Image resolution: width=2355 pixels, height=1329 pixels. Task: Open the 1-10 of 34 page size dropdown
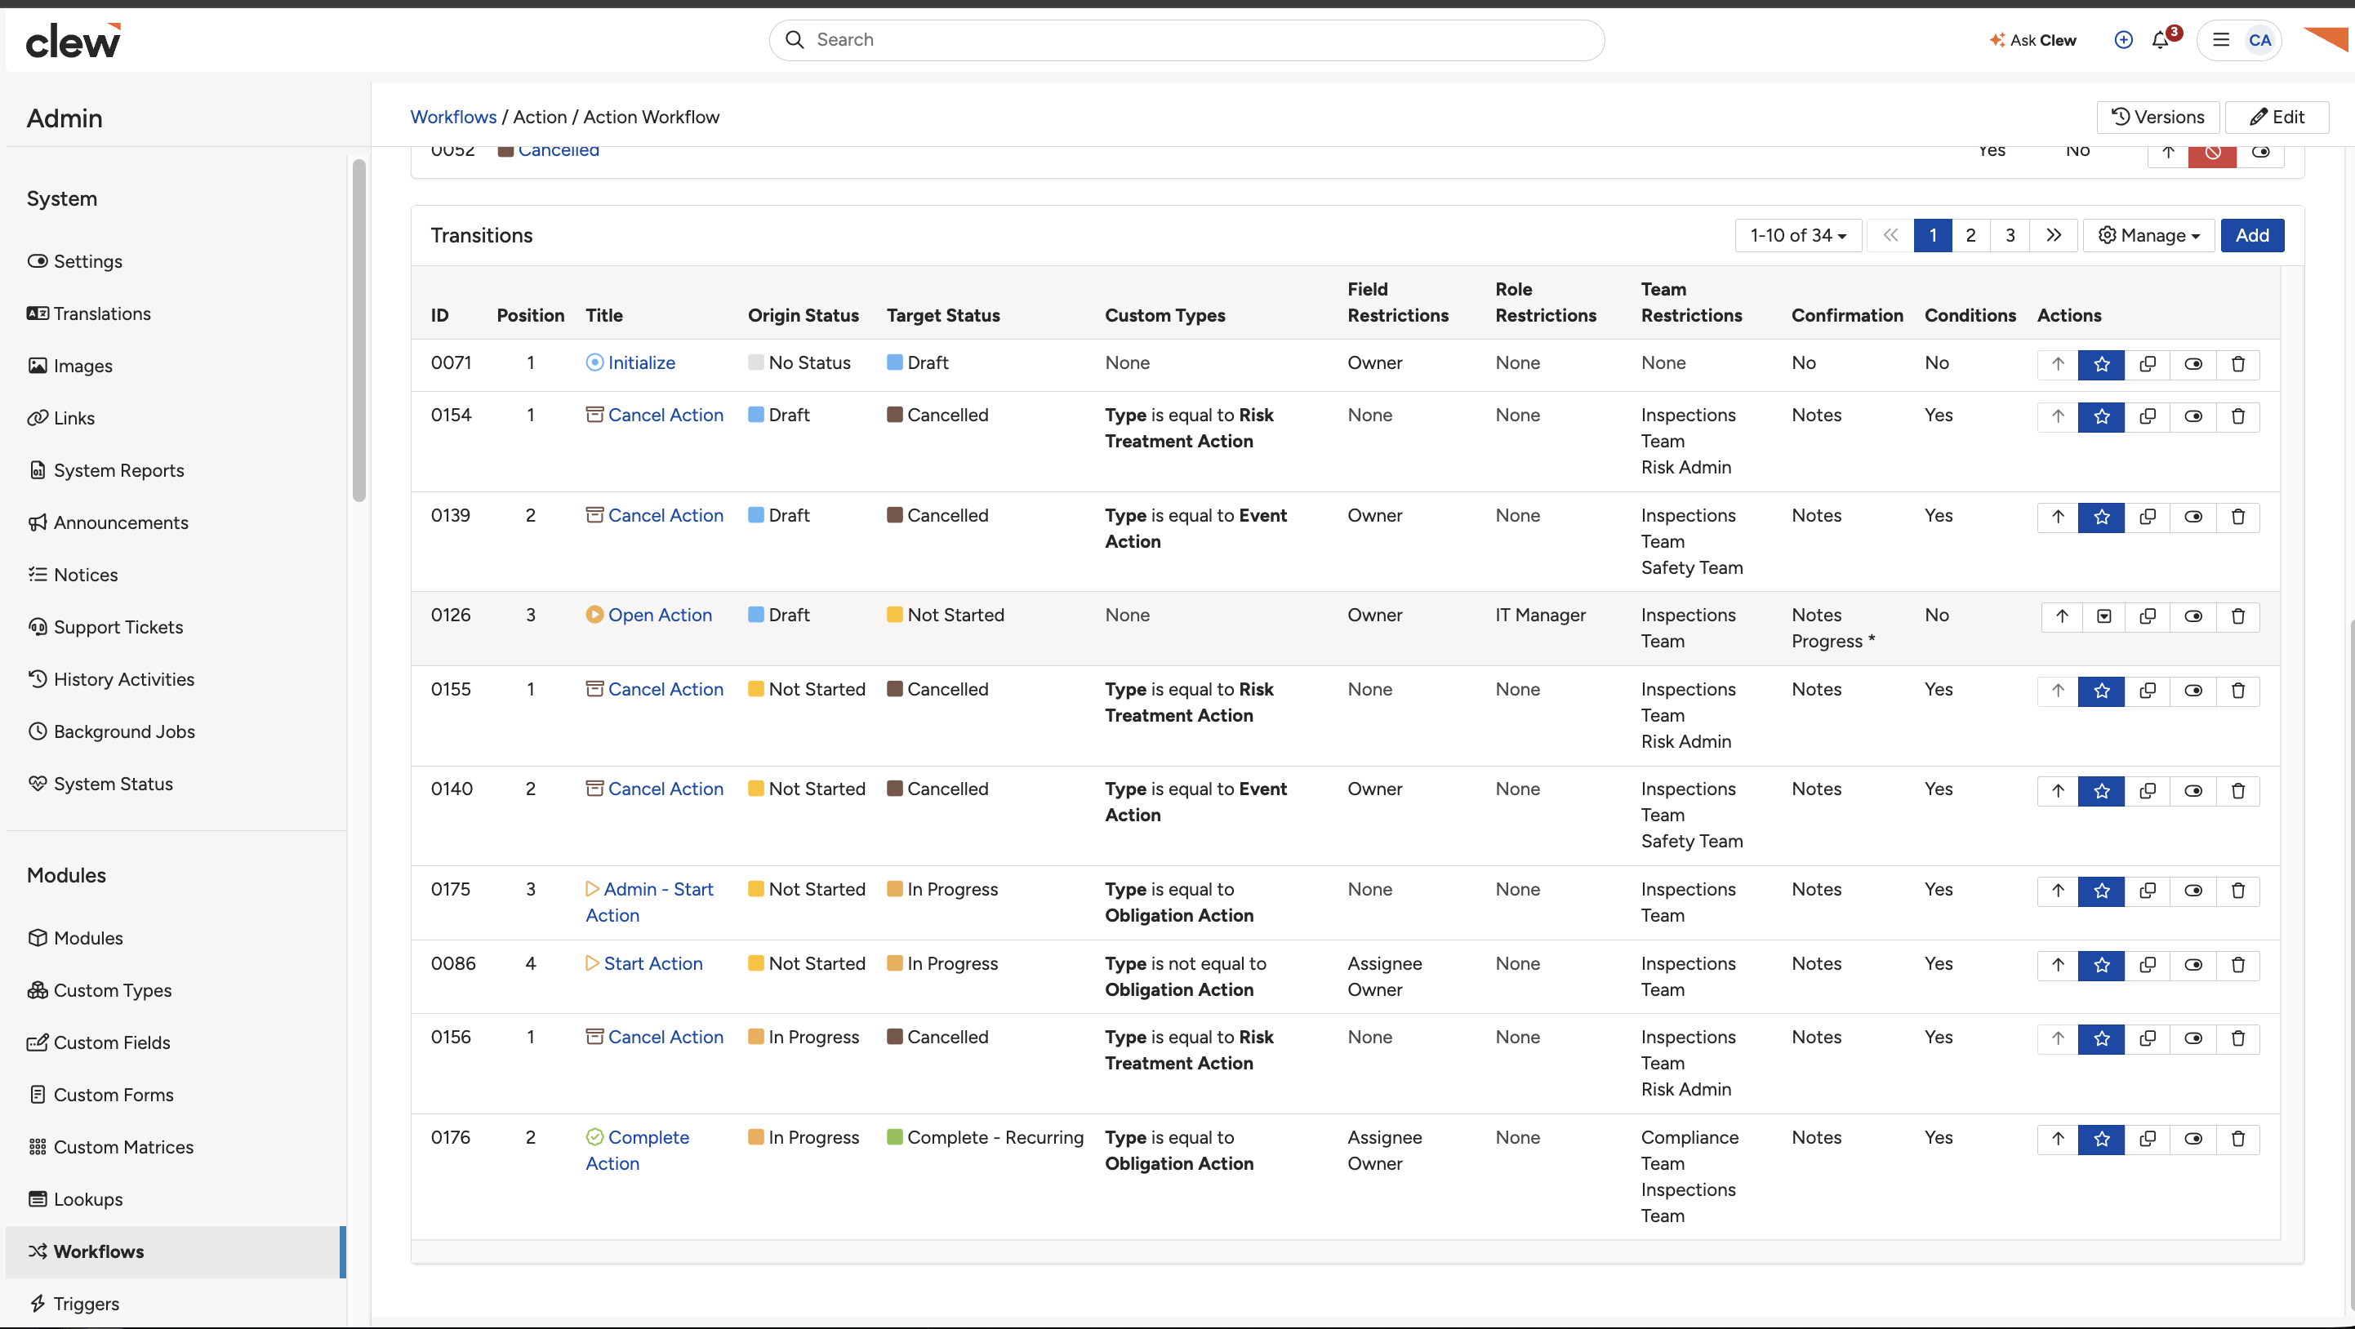coord(1798,236)
